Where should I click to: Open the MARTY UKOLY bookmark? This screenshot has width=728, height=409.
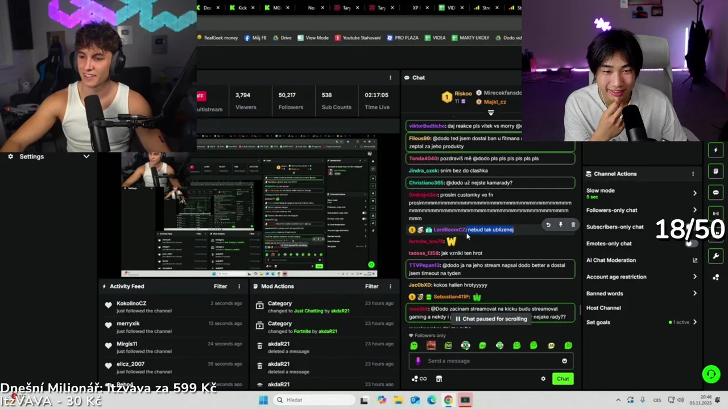pos(470,38)
